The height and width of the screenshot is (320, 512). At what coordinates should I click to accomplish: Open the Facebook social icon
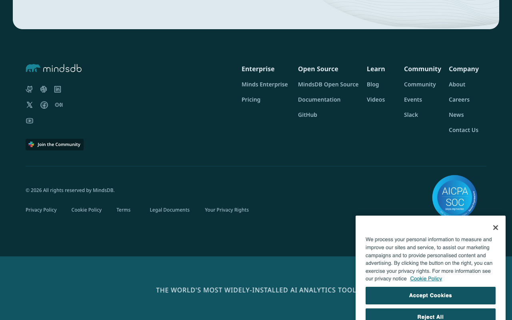44,105
